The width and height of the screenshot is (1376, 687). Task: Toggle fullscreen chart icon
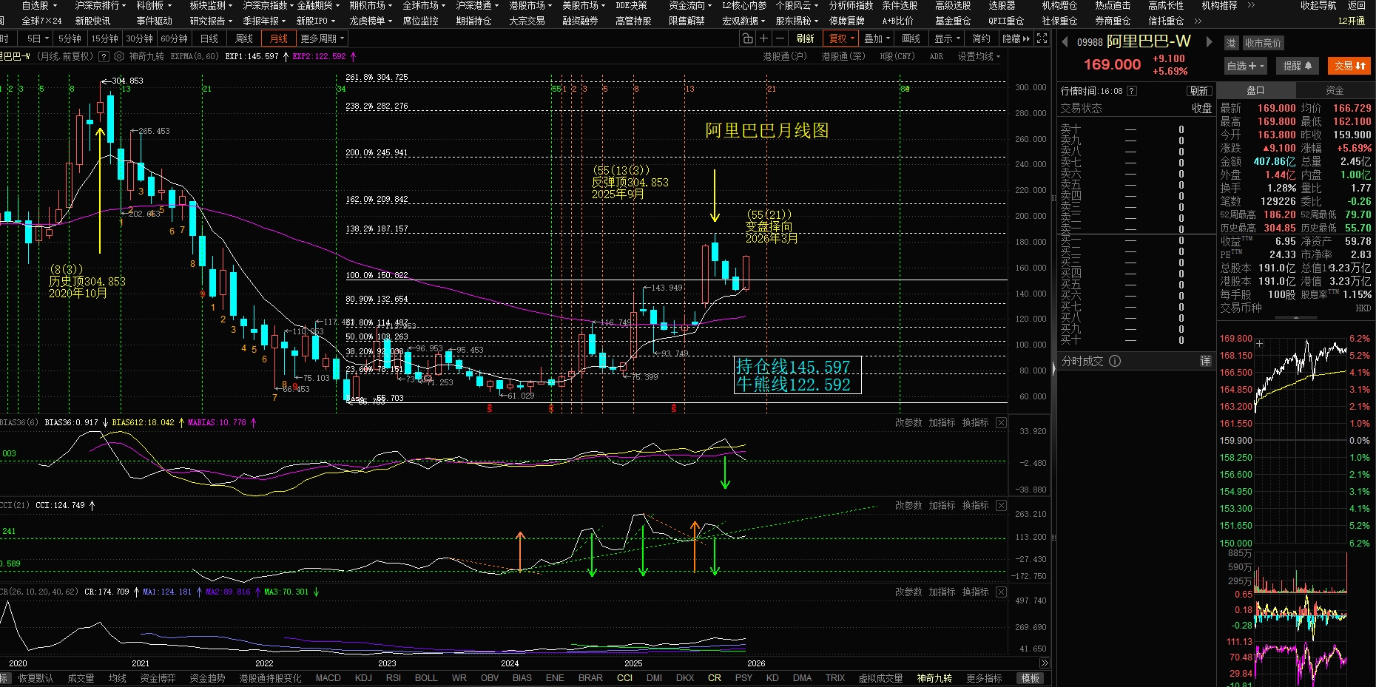(1042, 38)
